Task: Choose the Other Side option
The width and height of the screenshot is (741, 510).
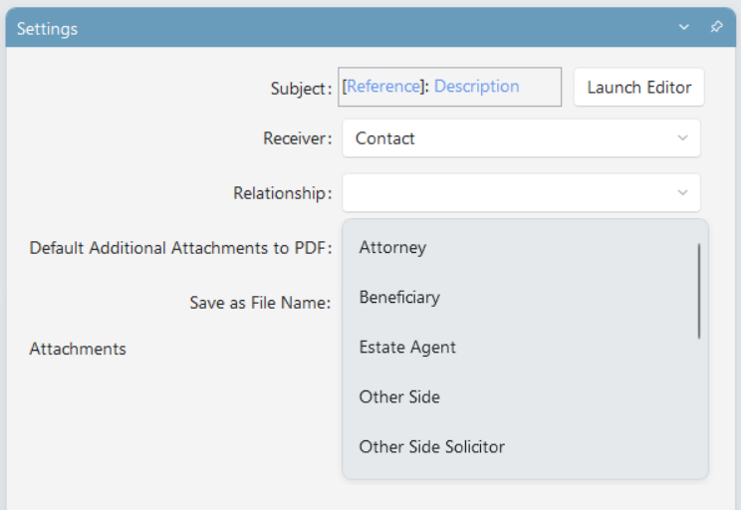Action: (x=399, y=396)
